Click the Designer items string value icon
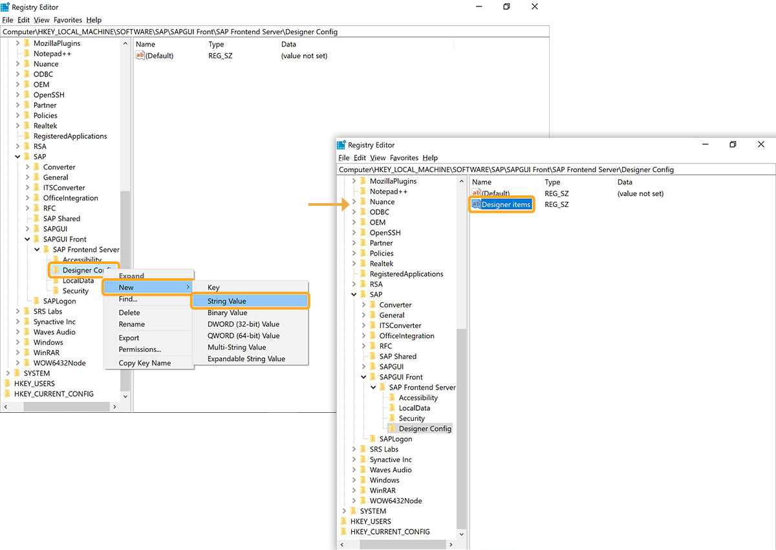This screenshot has width=776, height=550. 476,204
